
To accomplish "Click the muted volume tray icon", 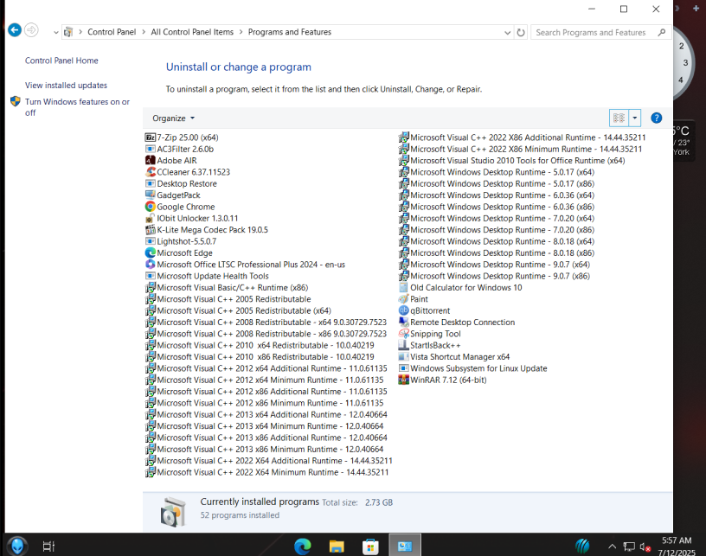I will [645, 547].
